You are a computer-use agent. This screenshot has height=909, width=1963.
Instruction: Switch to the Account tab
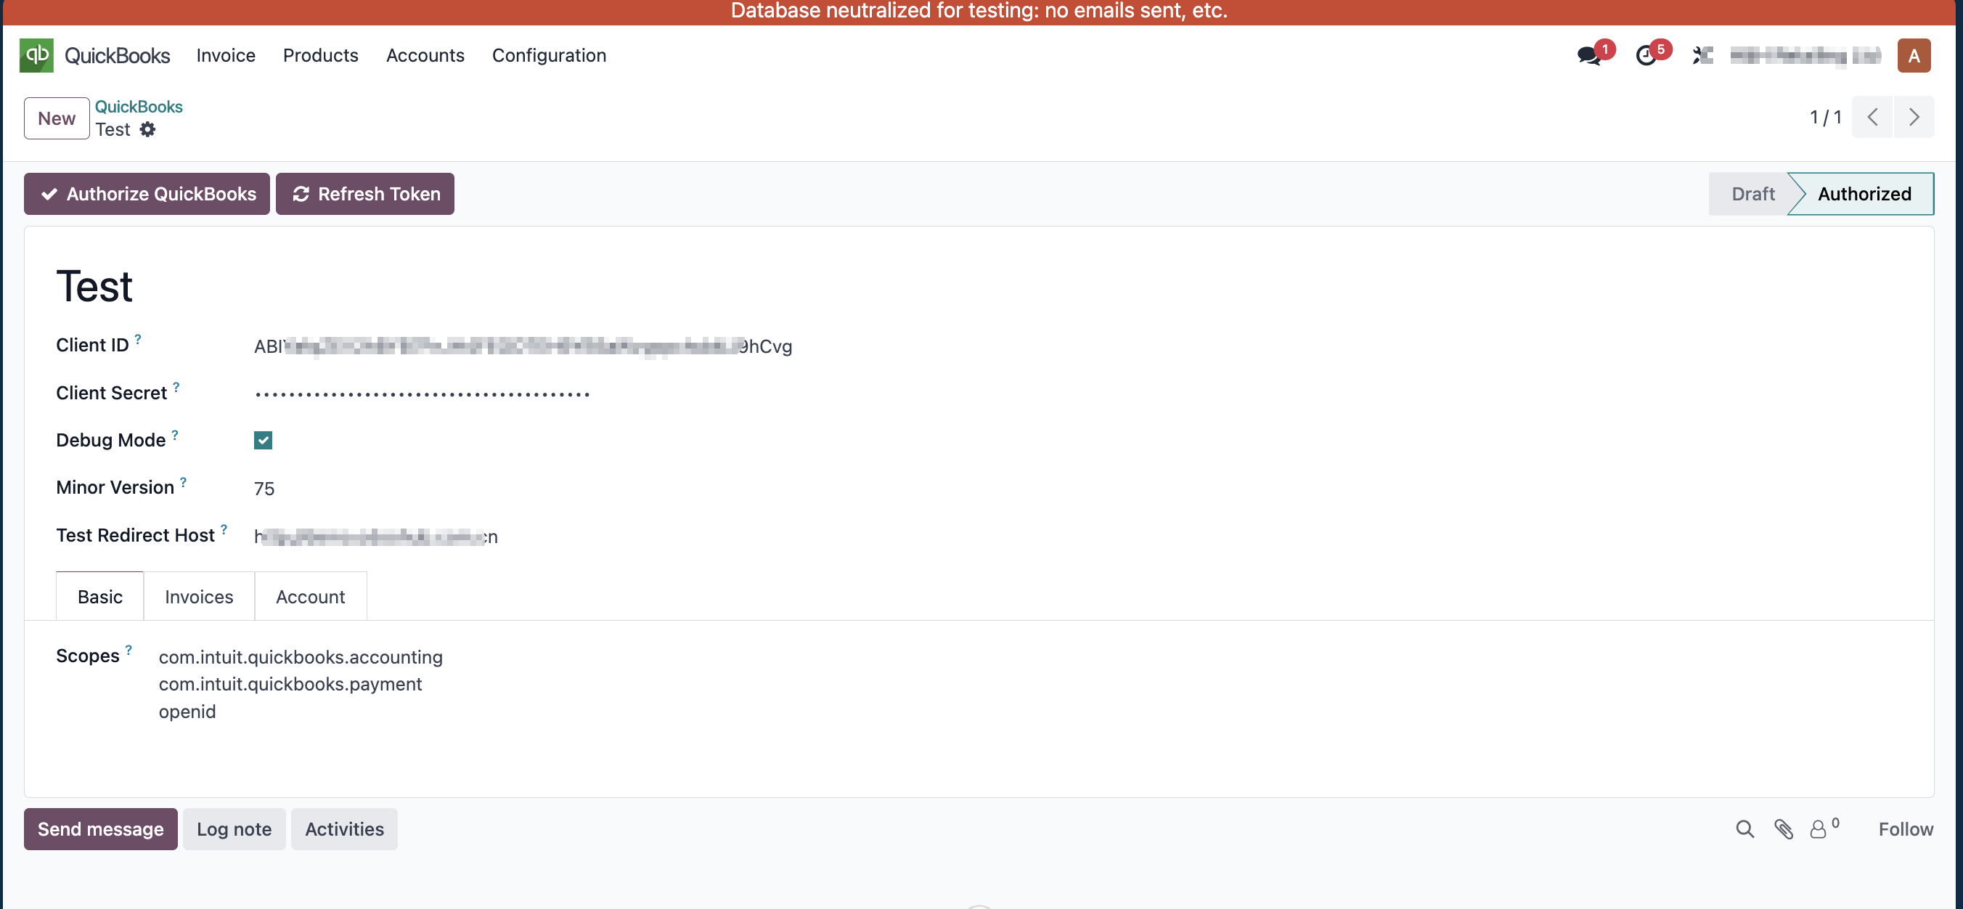(x=310, y=597)
